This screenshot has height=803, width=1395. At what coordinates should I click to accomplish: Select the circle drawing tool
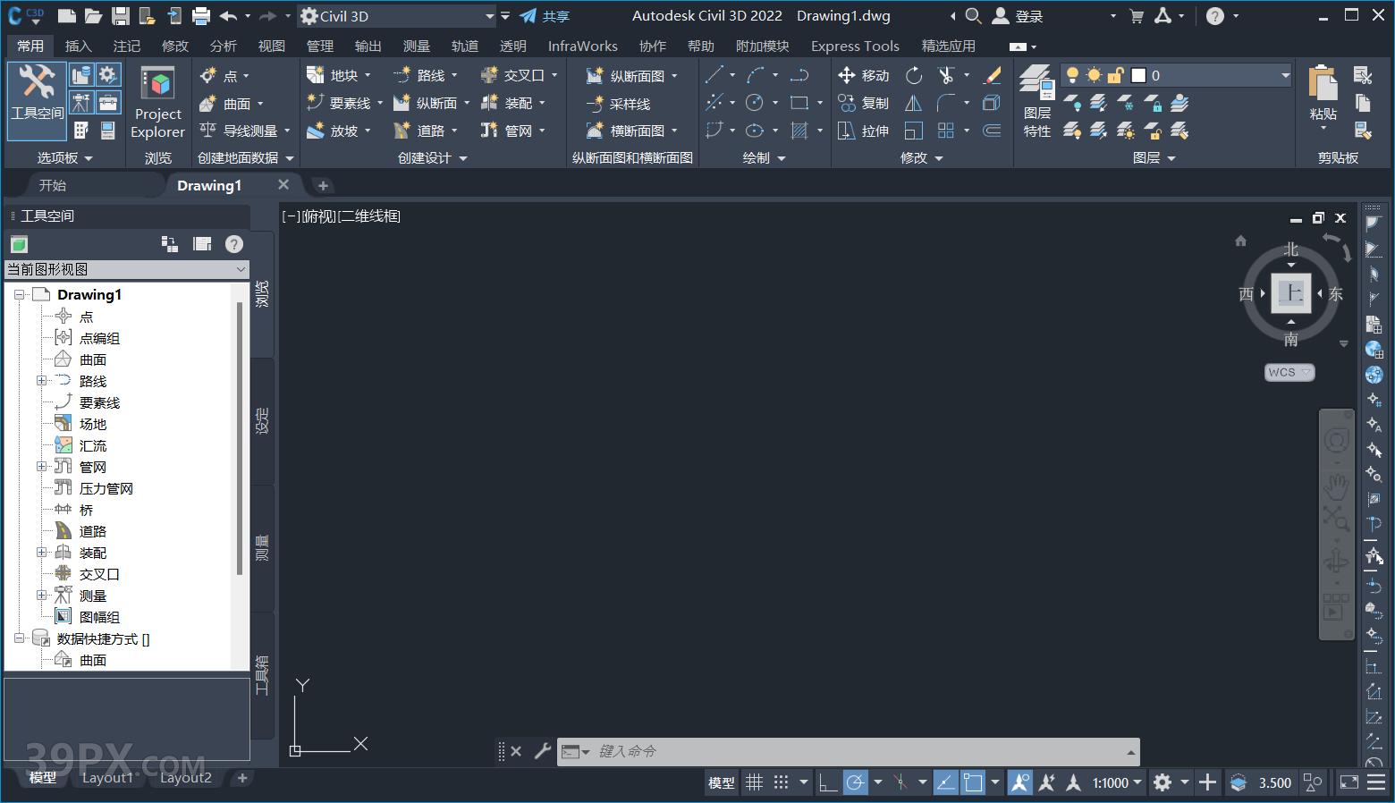pos(755,103)
